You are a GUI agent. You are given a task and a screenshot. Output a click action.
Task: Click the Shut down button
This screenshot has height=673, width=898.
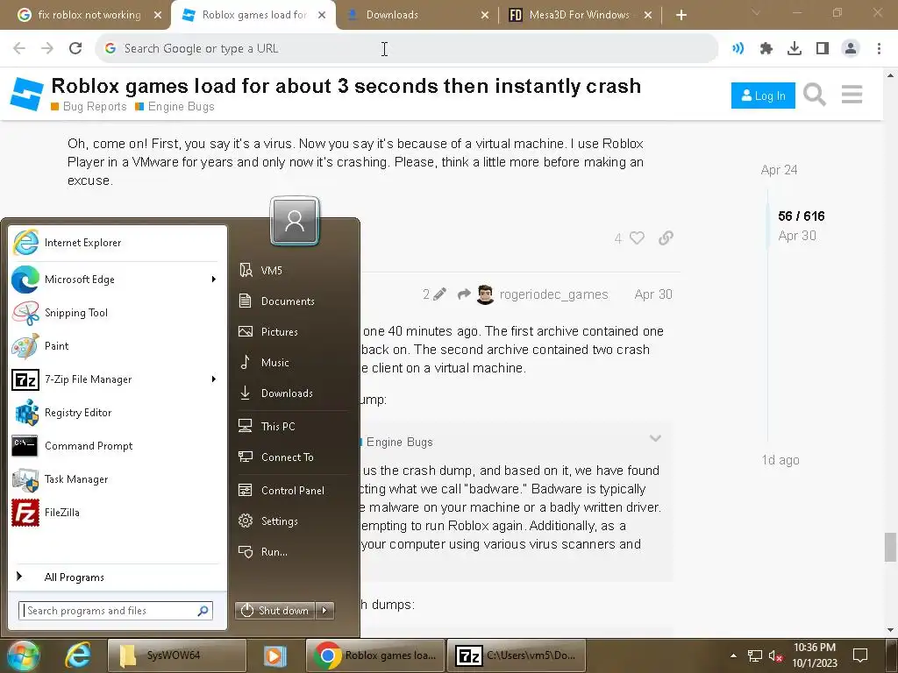(x=275, y=611)
